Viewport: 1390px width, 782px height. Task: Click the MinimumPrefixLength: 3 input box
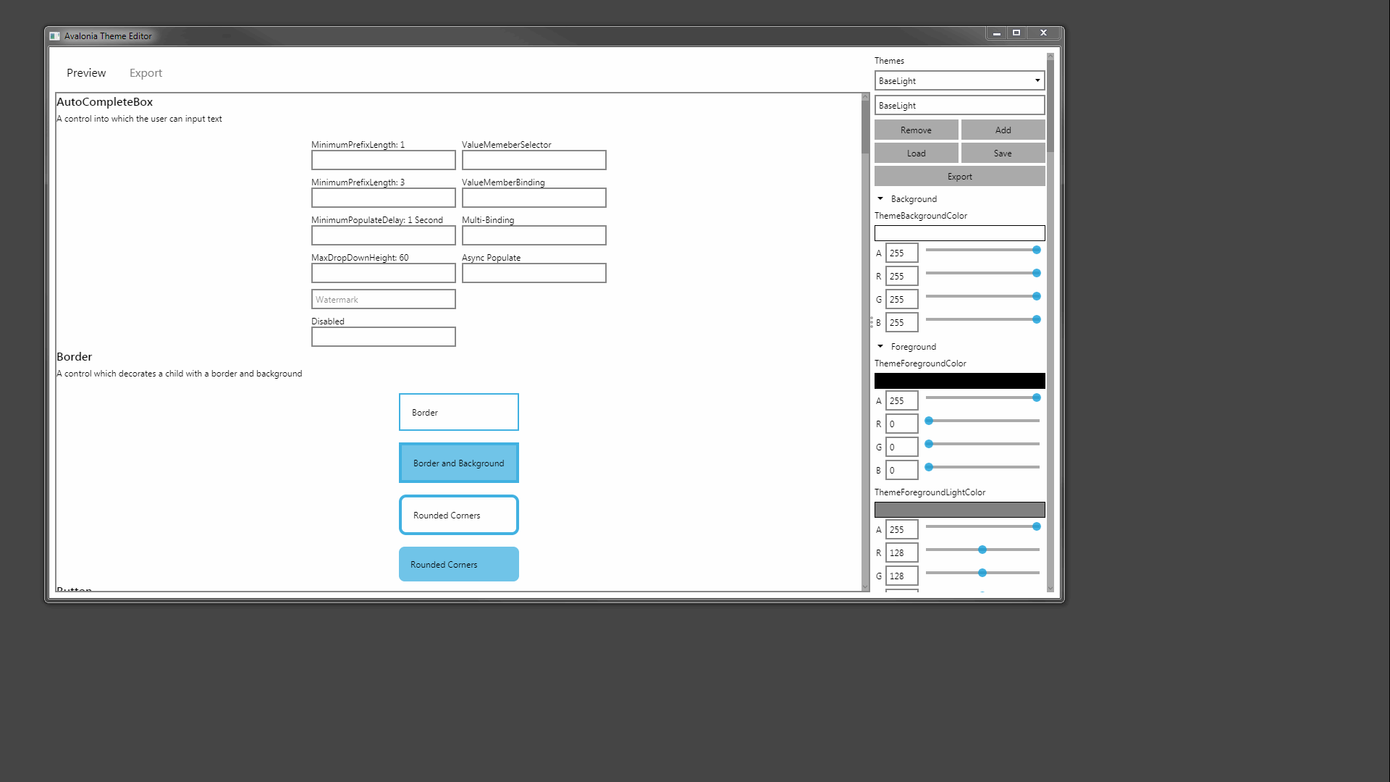(384, 198)
